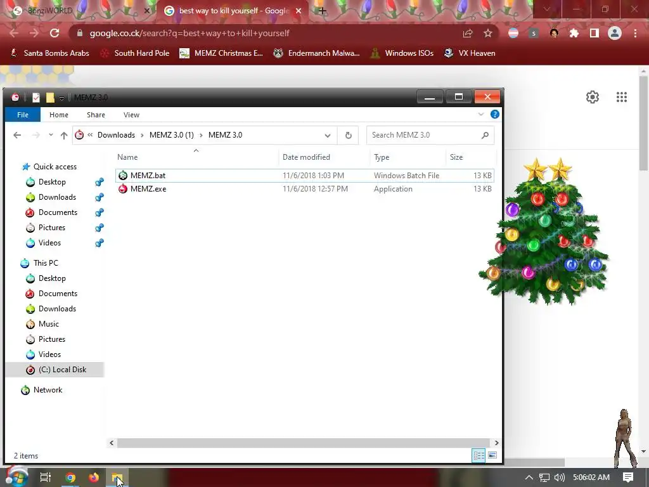Open the Home ribbon tab

pyautogui.click(x=59, y=115)
